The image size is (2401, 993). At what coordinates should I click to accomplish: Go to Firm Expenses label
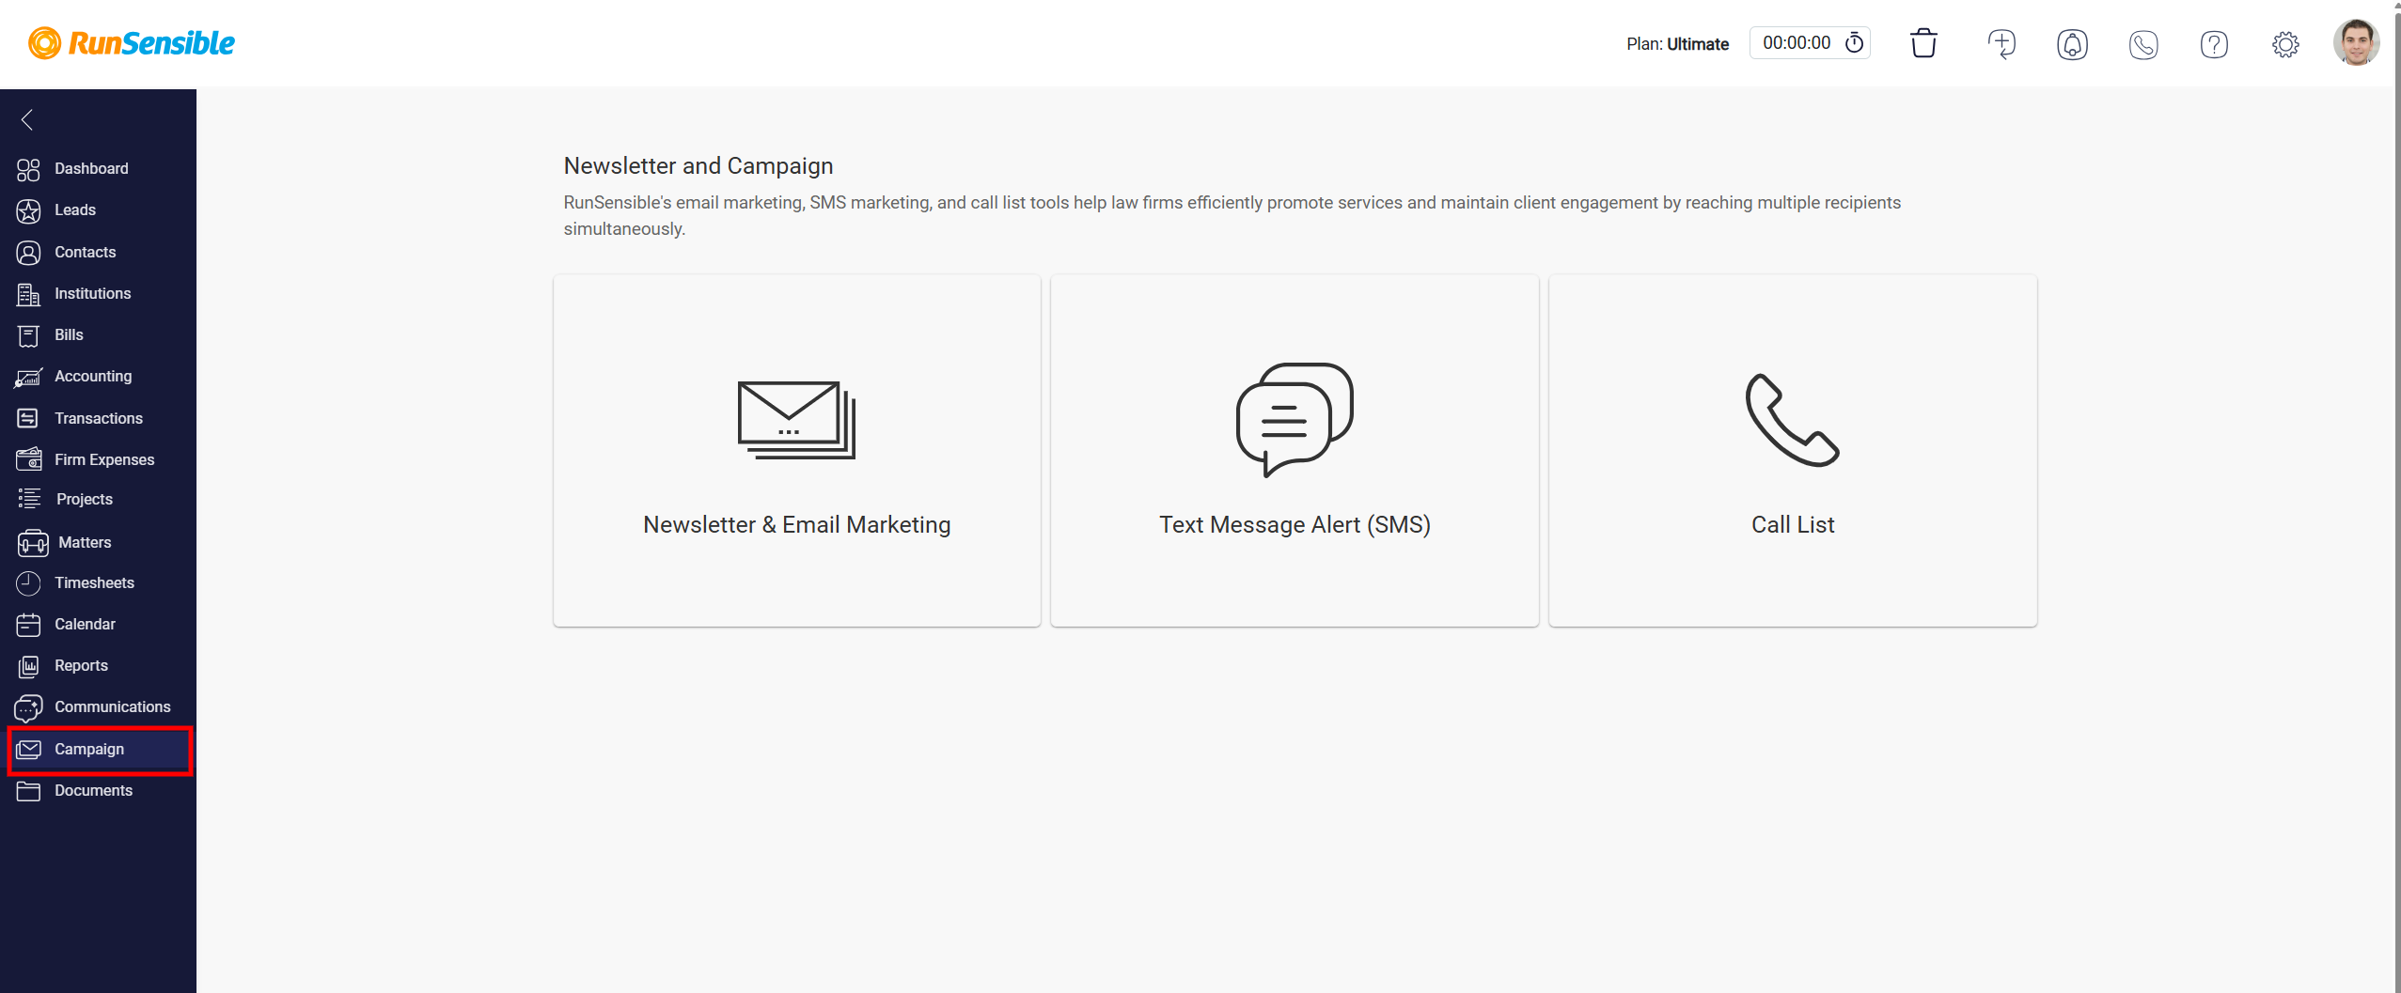tap(104, 459)
